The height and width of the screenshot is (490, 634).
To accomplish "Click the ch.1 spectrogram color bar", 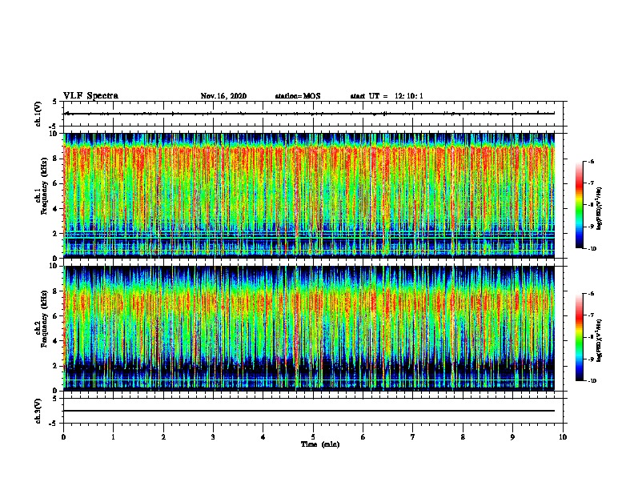I will click(x=579, y=205).
